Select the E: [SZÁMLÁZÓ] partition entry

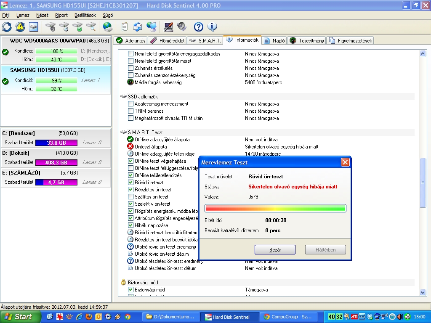(x=56, y=177)
